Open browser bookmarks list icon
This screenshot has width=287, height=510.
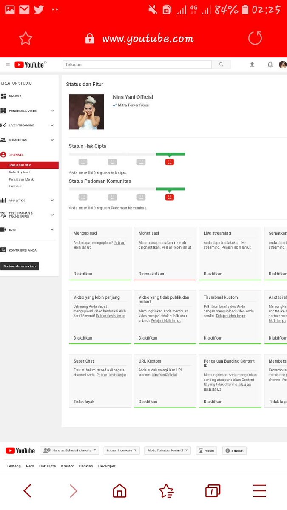166,491
